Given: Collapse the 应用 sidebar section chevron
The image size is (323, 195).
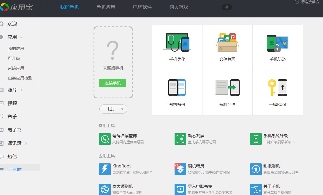Looking at the screenshot, I should (x=21, y=37).
